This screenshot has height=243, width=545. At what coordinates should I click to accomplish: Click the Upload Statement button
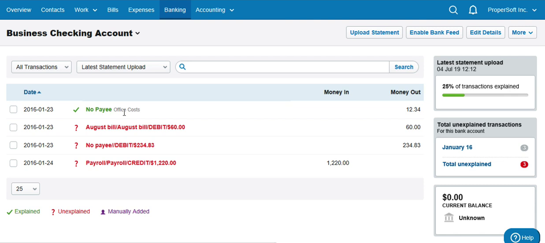point(374,33)
